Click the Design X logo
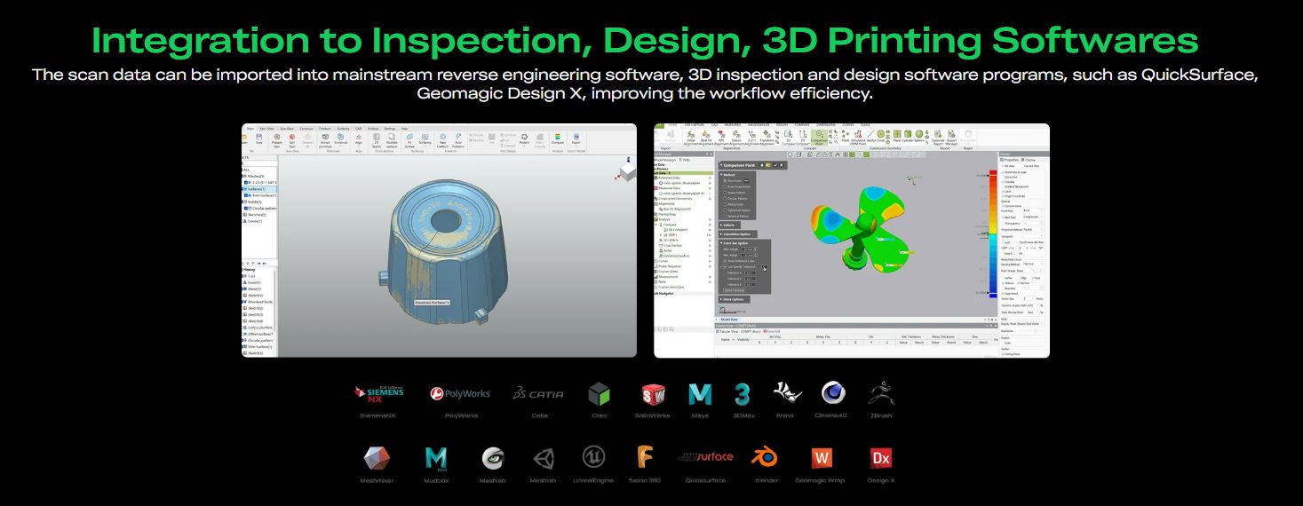 coord(881,458)
